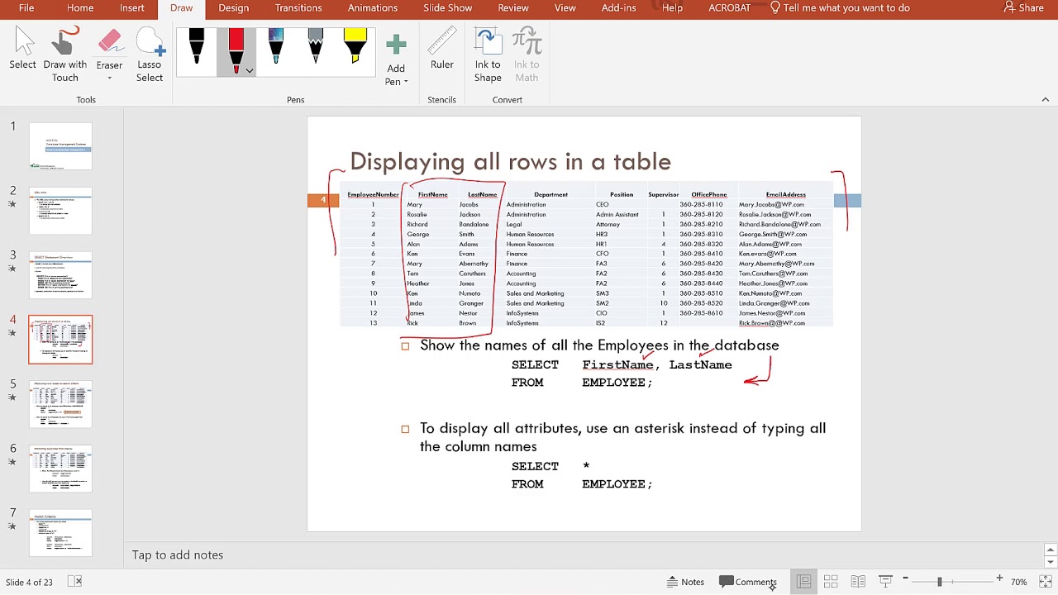Click the spell check status icon

click(x=74, y=582)
